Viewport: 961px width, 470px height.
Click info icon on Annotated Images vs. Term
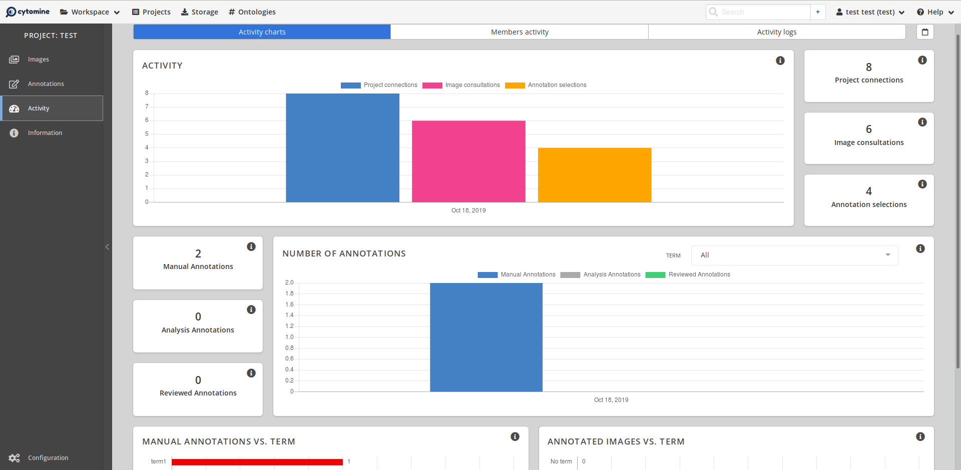(920, 436)
